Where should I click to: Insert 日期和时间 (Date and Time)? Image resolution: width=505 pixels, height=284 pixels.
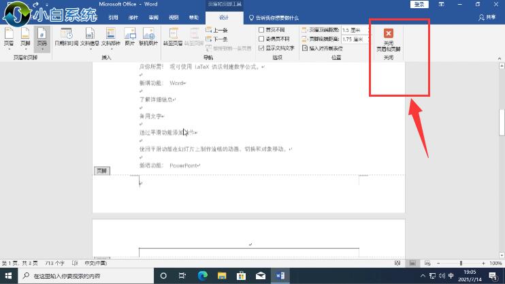tap(66, 37)
